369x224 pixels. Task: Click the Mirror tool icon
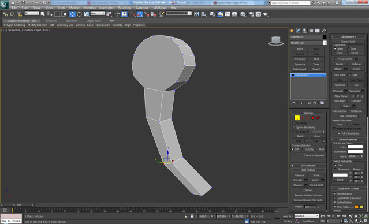pyautogui.click(x=196, y=14)
